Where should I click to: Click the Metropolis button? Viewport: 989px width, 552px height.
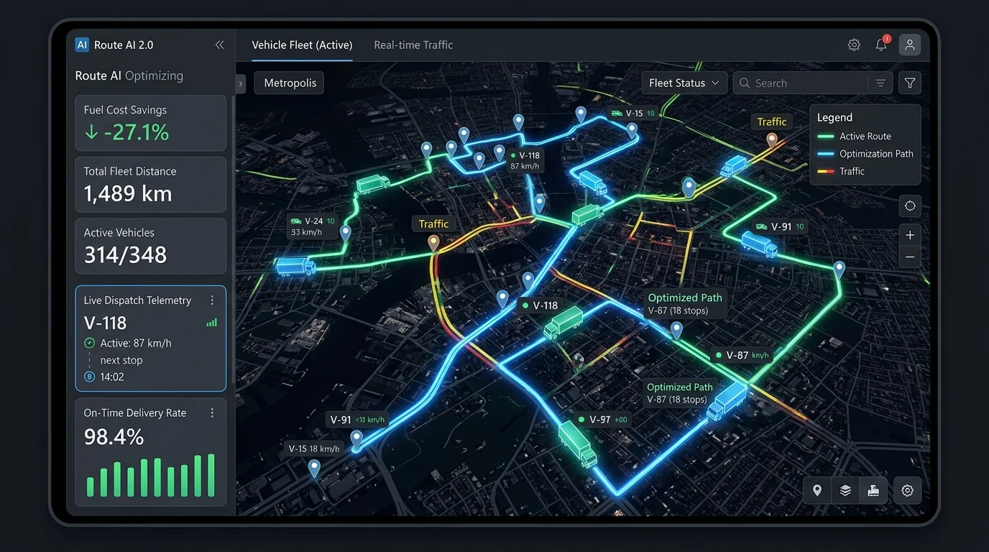(x=290, y=83)
